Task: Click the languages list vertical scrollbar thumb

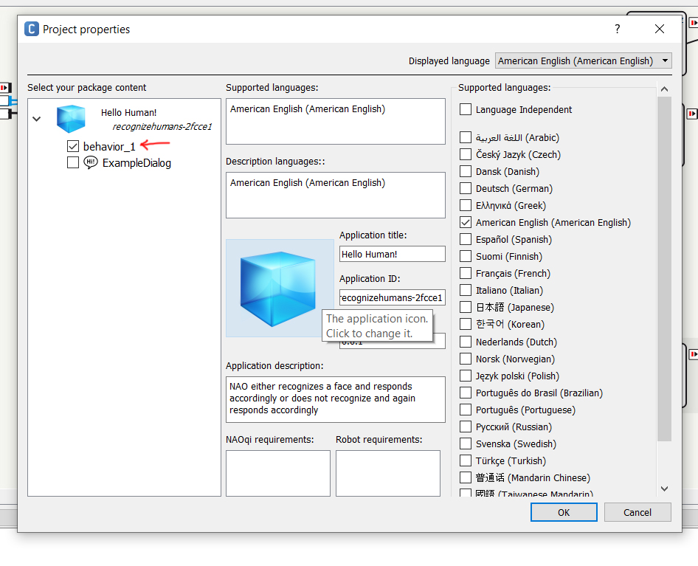Action: tap(664, 269)
